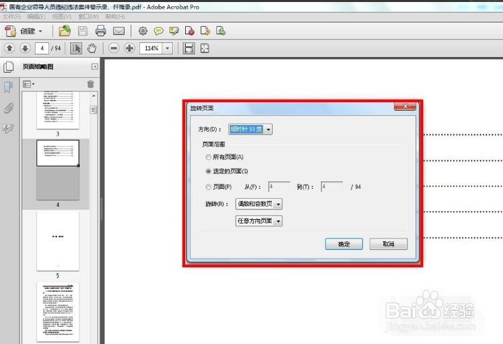Click the trash icon in thumbnails panel
The image size is (503, 344).
(x=90, y=84)
